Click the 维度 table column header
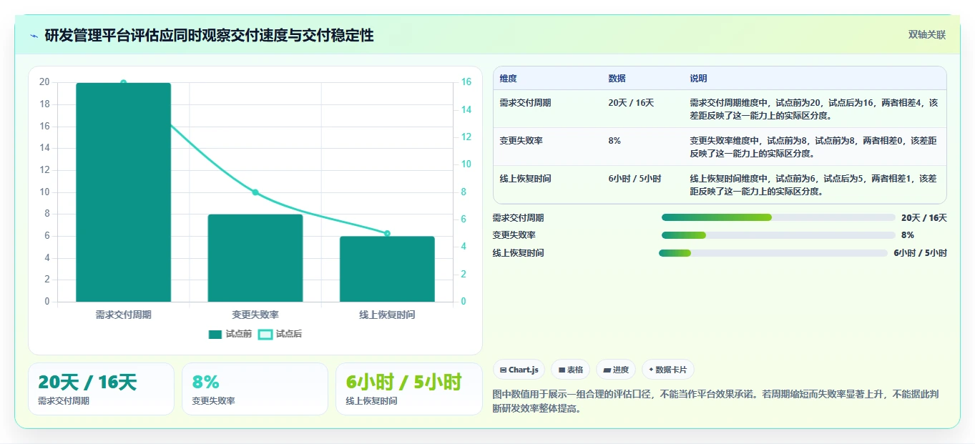Image resolution: width=975 pixels, height=444 pixels. [509, 79]
